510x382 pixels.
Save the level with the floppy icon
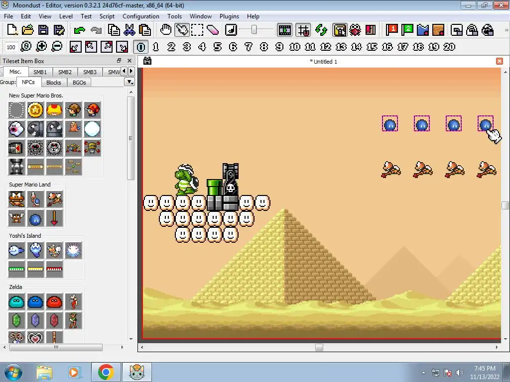[43, 30]
